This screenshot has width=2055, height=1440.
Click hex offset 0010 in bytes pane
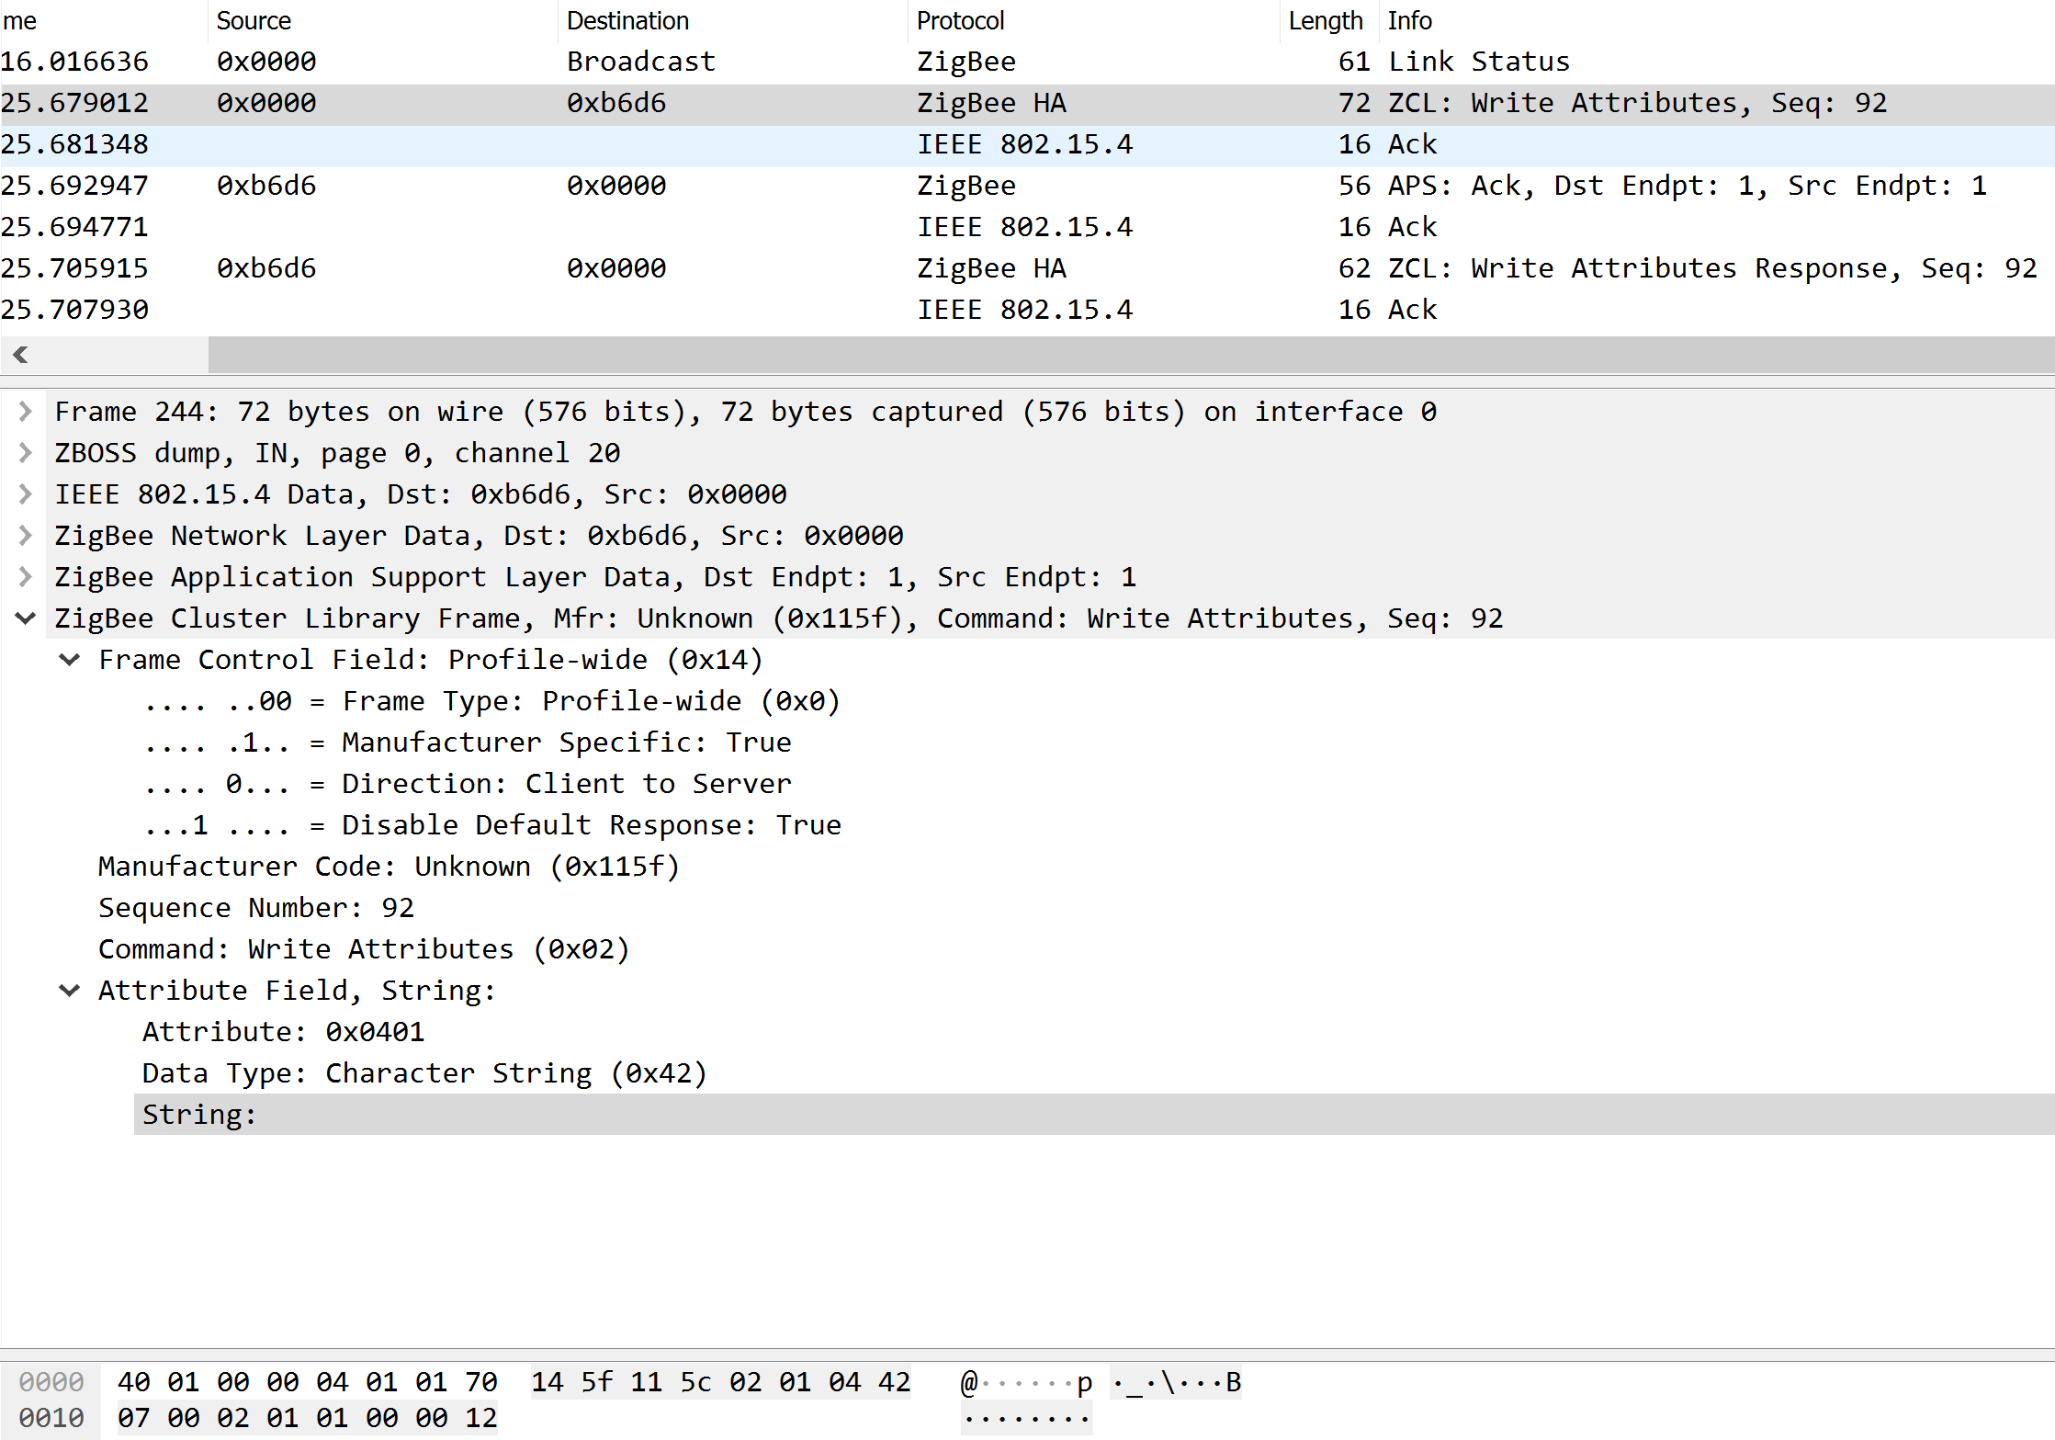[51, 1418]
